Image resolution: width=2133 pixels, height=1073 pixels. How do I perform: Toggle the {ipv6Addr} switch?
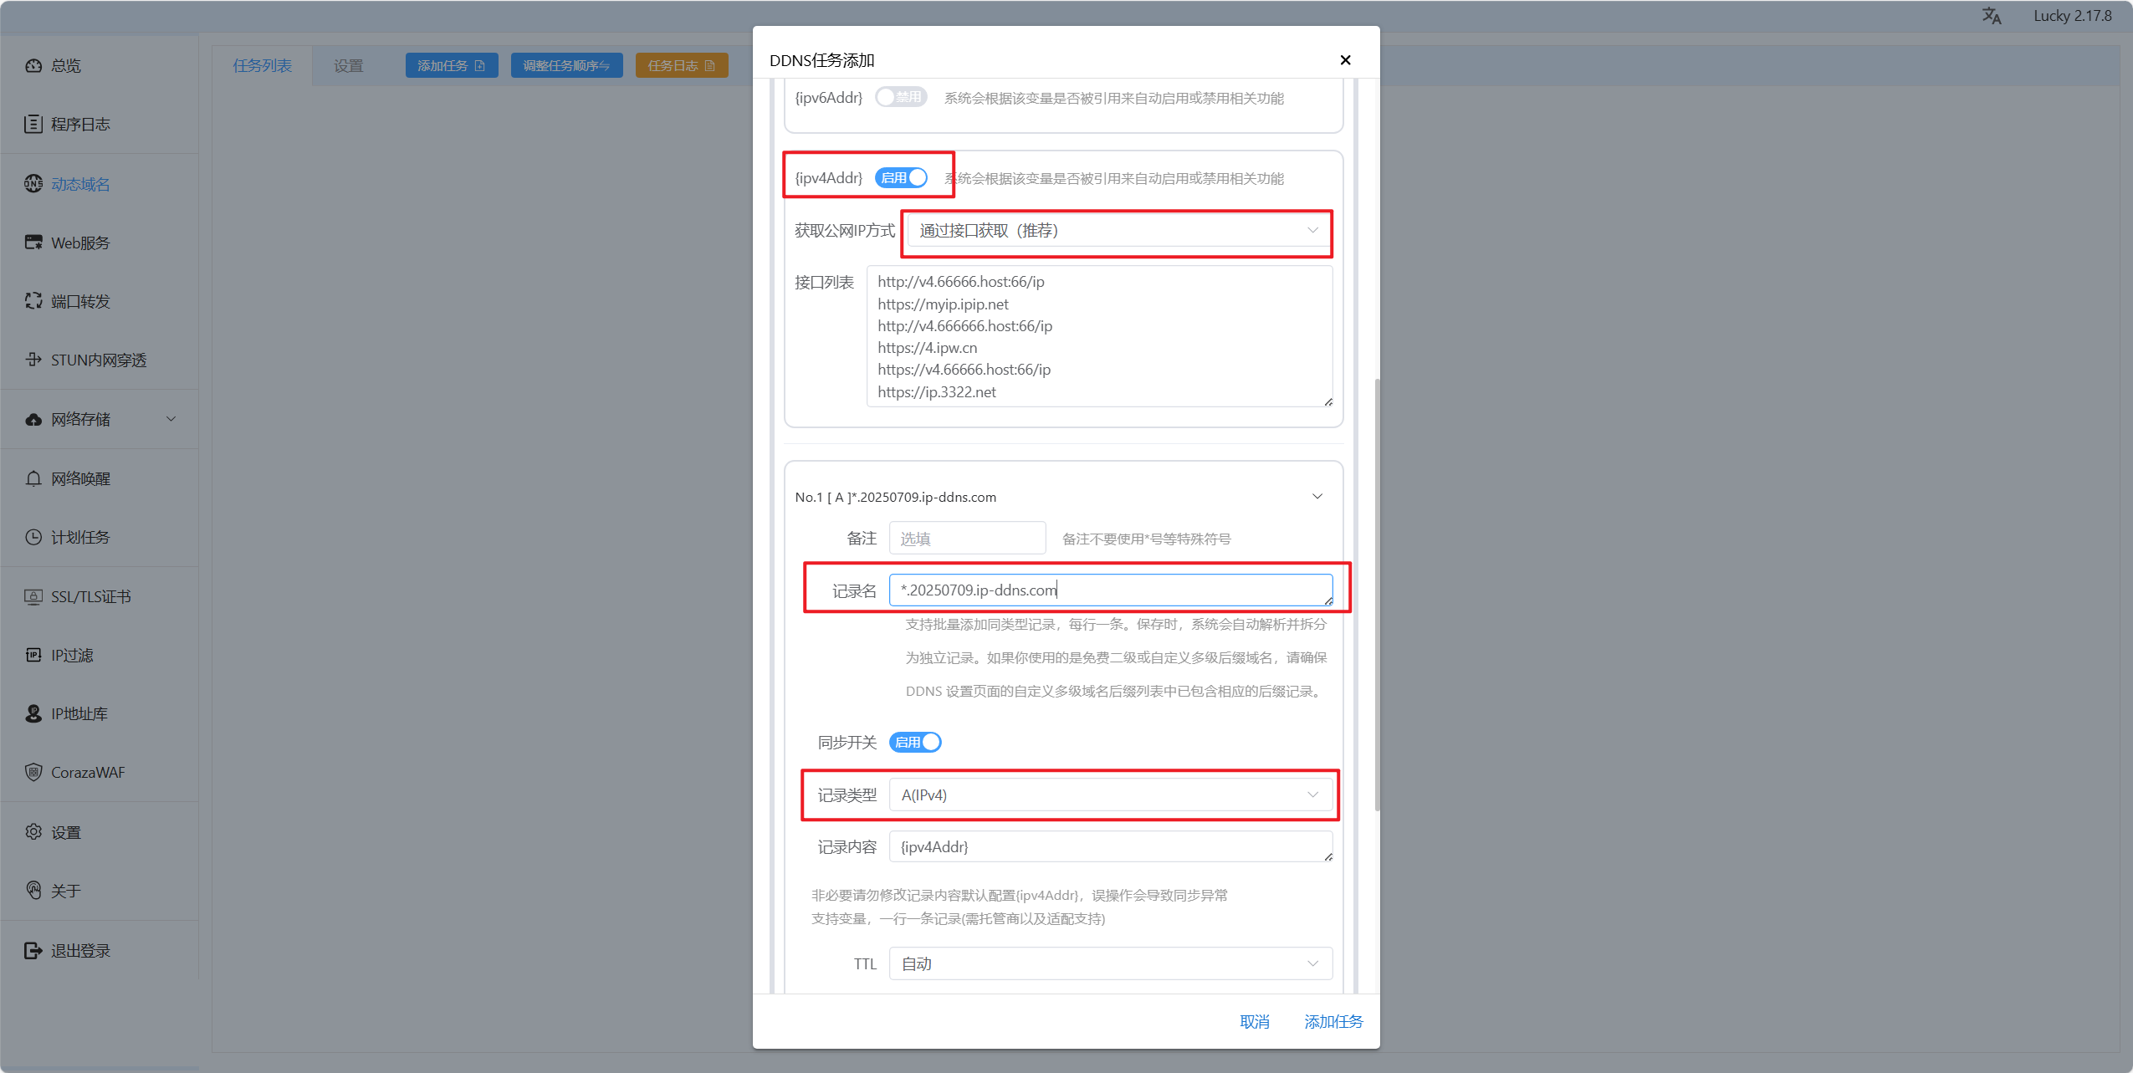coord(901,97)
